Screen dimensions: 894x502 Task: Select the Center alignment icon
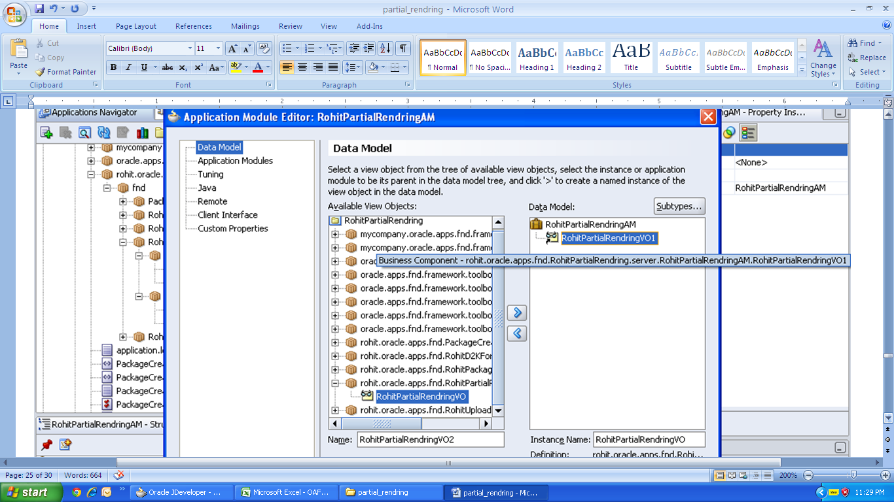pyautogui.click(x=302, y=67)
